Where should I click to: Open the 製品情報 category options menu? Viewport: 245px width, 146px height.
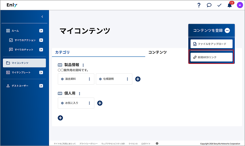tap(83, 65)
